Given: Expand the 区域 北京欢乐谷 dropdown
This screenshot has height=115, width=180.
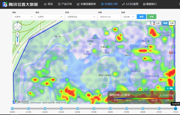Looking at the screenshot, I should 81,17.
